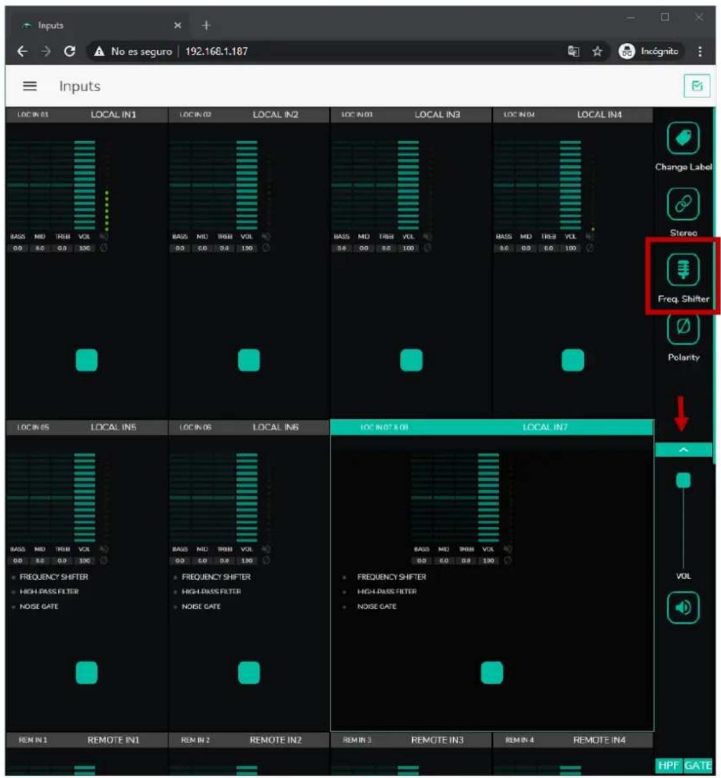The width and height of the screenshot is (721, 778).
Task: Click the small mute icon in LOCAL IN7
Action: click(x=508, y=549)
